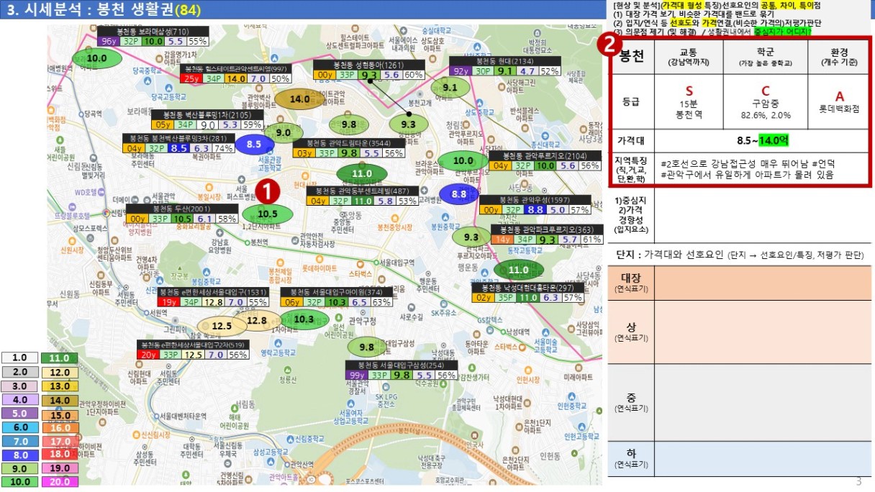Select the 9.0 ellipse marker

(284, 132)
